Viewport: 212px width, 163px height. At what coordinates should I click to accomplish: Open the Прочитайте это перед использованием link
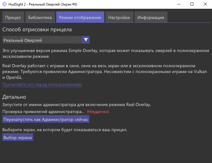click(42, 84)
